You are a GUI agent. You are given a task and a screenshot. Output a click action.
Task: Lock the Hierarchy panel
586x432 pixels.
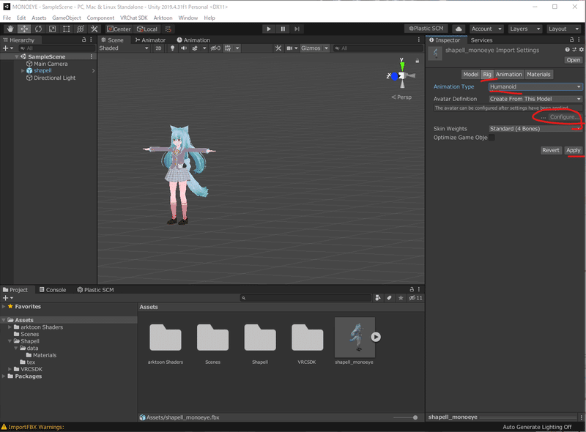84,40
